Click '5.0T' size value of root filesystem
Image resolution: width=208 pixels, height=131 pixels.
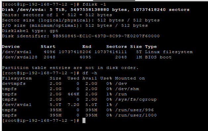point(55,105)
